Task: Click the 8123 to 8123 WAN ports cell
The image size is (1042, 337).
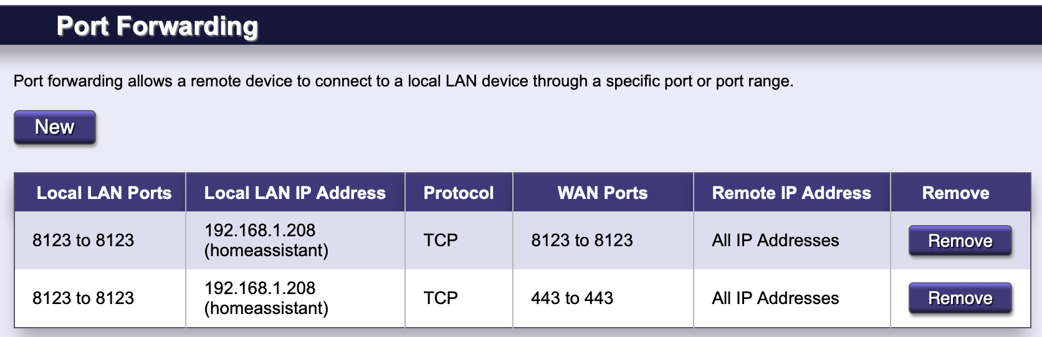Action: click(x=603, y=240)
